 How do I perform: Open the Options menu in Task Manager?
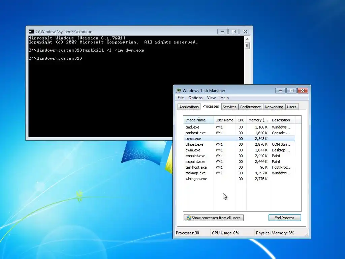point(195,98)
